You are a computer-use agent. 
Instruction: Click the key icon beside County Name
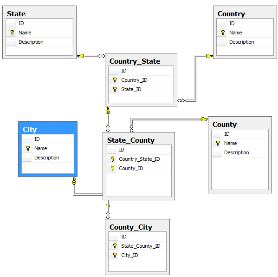click(x=218, y=143)
